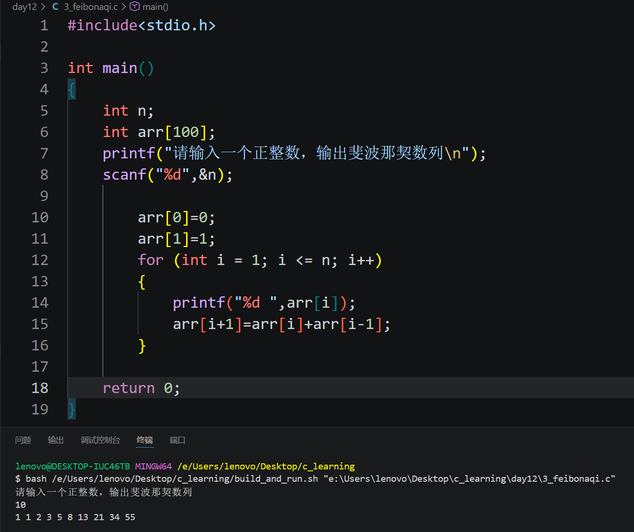The width and height of the screenshot is (634, 532).
Task: Click the day12 breadcrumb folder
Action: tap(24, 7)
